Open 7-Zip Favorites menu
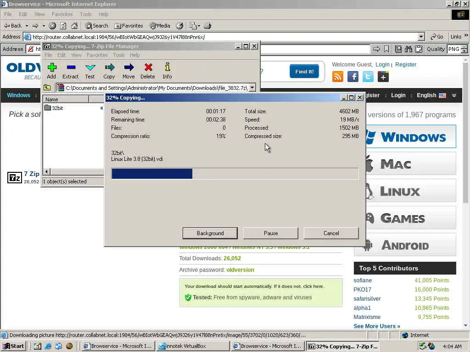The height and width of the screenshot is (352, 470). pos(97,55)
